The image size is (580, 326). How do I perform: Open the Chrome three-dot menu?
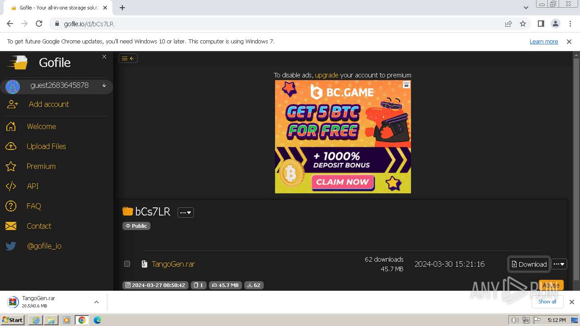tap(570, 24)
